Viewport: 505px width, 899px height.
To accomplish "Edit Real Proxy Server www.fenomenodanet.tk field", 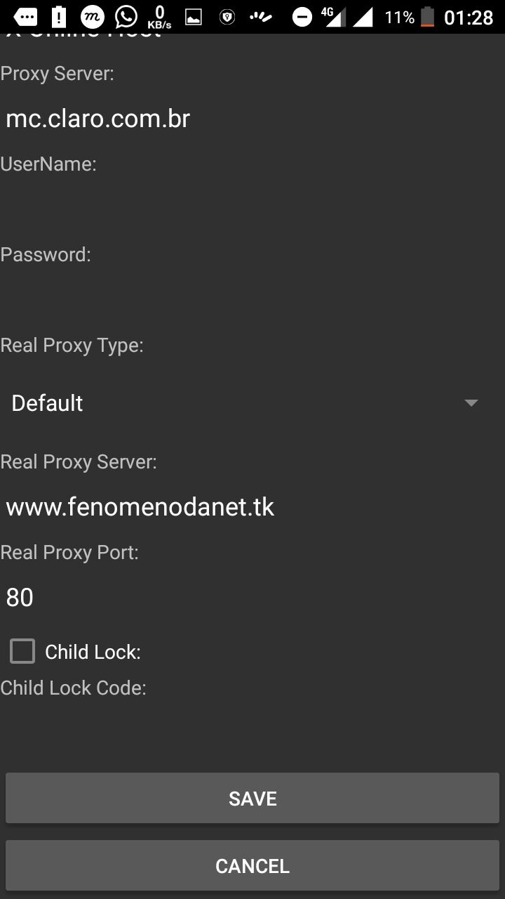I will pos(252,507).
